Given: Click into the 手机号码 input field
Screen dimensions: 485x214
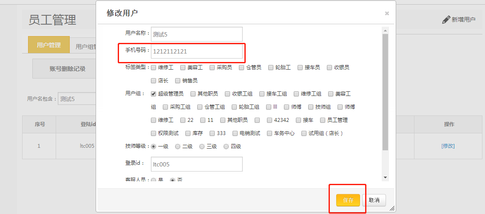Looking at the screenshot, I should click(x=196, y=51).
